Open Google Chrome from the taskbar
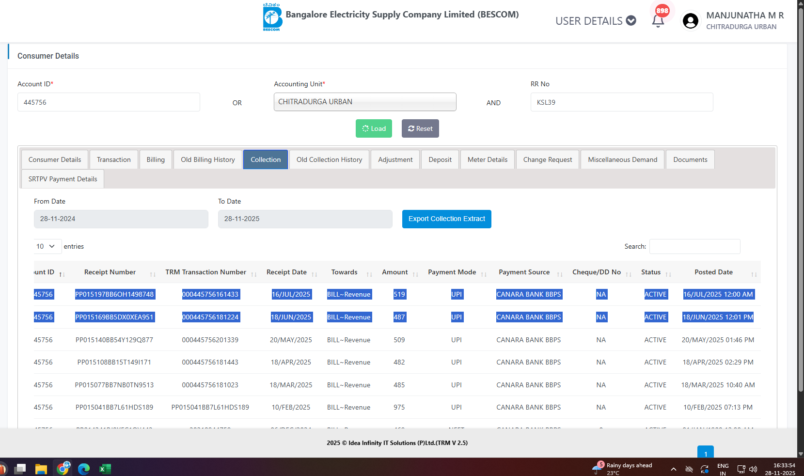804x476 pixels. click(63, 468)
